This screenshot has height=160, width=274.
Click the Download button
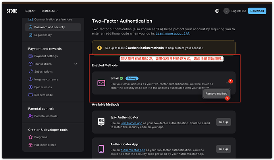pyautogui.click(x=257, y=11)
